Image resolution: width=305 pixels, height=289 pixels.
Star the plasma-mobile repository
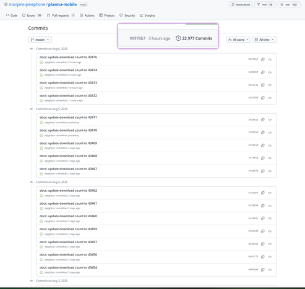click(289, 4)
